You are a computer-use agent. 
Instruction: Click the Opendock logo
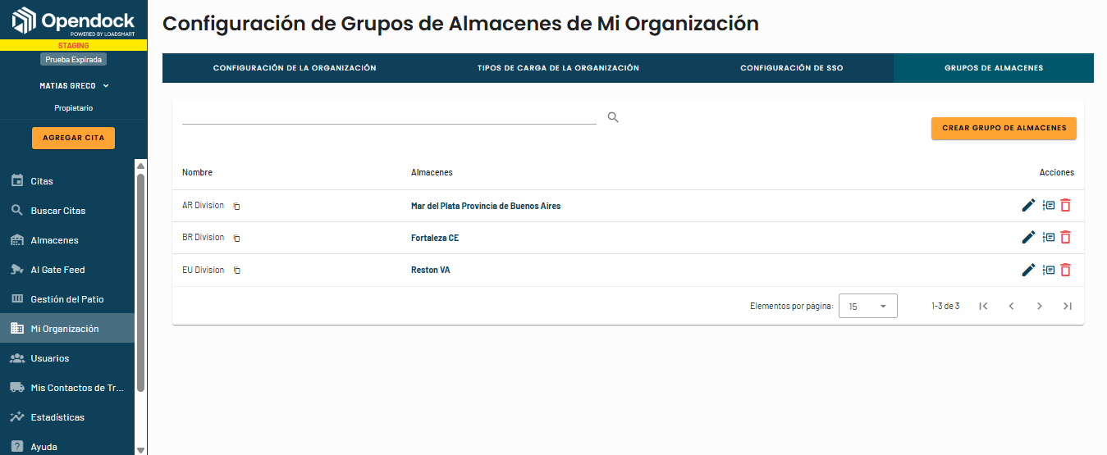73,20
